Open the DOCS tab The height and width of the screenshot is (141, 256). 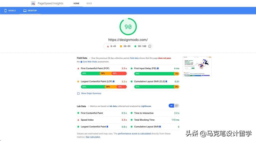tap(89, 3)
